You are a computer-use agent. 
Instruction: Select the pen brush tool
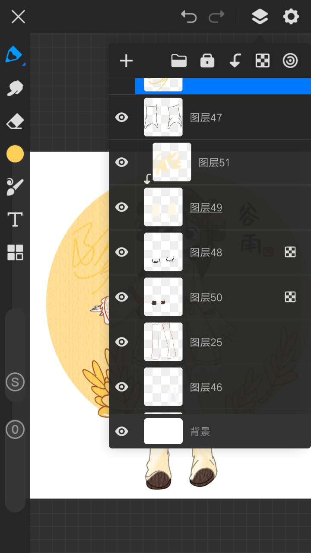(14, 55)
